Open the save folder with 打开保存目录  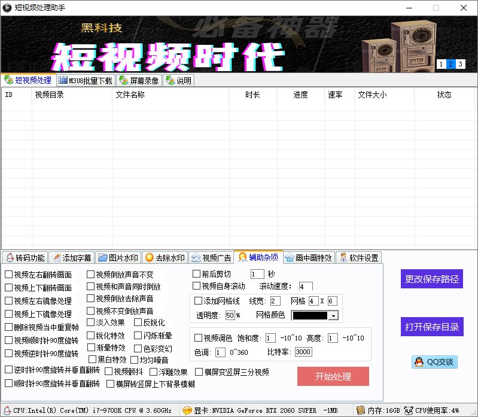(x=432, y=327)
